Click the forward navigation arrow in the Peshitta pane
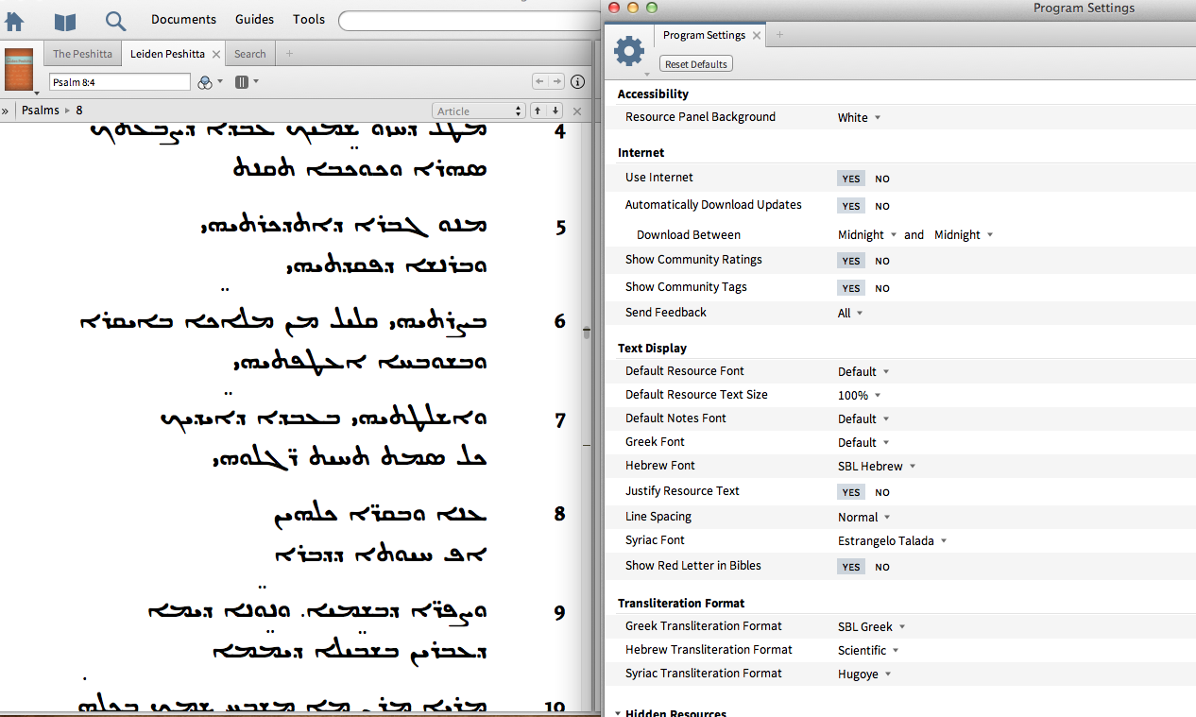 click(555, 81)
